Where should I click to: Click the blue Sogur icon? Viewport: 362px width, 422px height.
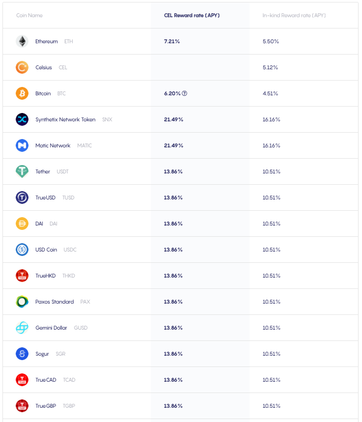tap(22, 354)
